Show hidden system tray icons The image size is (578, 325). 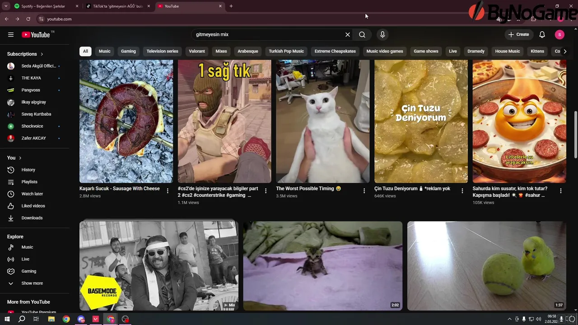click(510, 319)
